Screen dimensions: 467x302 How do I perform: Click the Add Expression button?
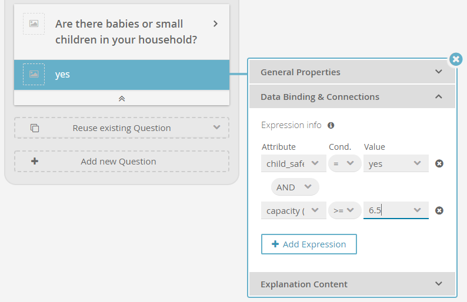click(309, 244)
